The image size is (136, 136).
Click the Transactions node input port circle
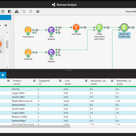23,30
